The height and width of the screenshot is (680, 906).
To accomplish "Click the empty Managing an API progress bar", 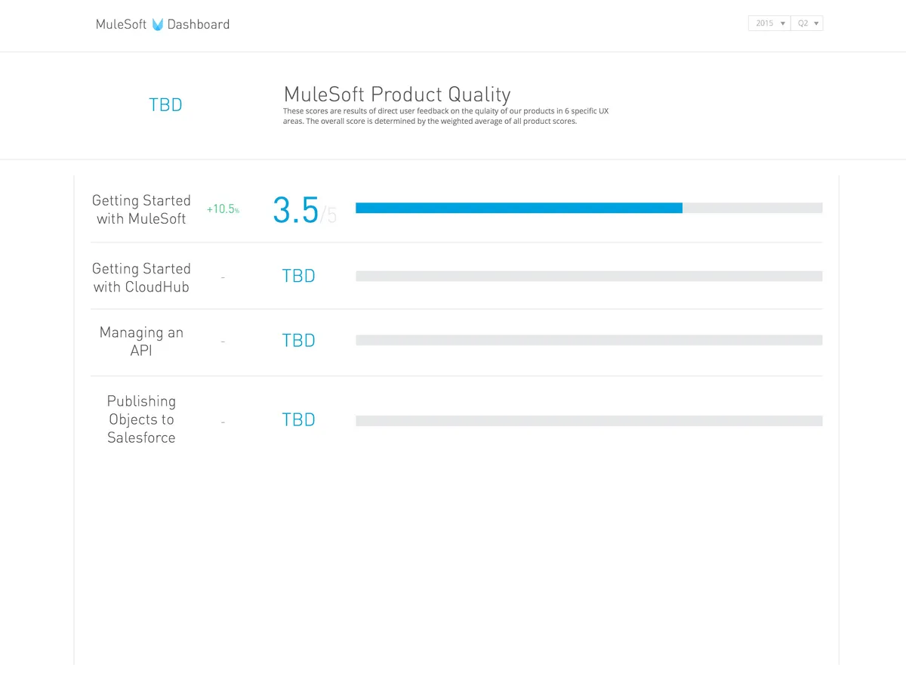I will (x=589, y=341).
